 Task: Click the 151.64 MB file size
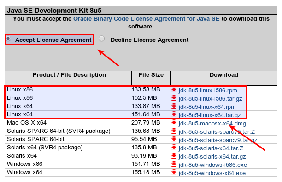tap(146, 114)
